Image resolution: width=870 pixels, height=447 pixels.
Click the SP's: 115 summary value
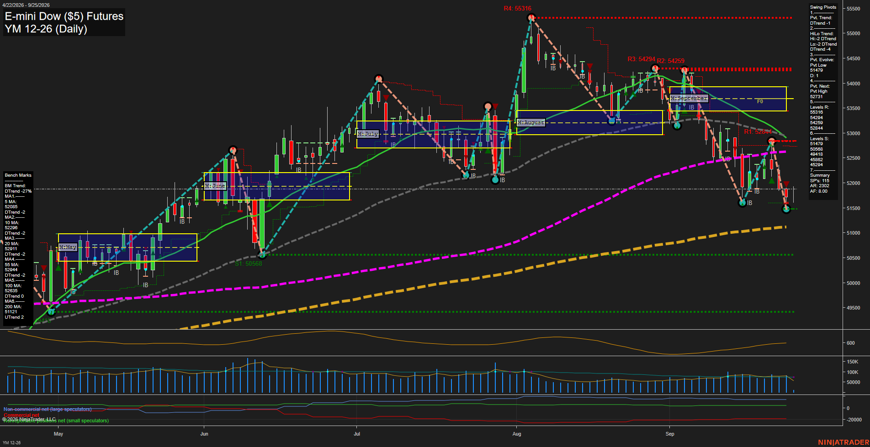(x=819, y=181)
